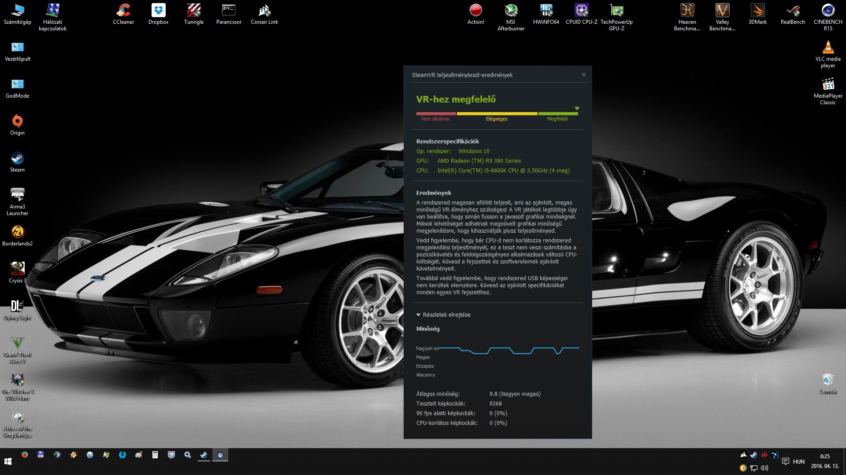Open the volume control in system tray
Viewport: 846px width, 475px height.
point(764,468)
